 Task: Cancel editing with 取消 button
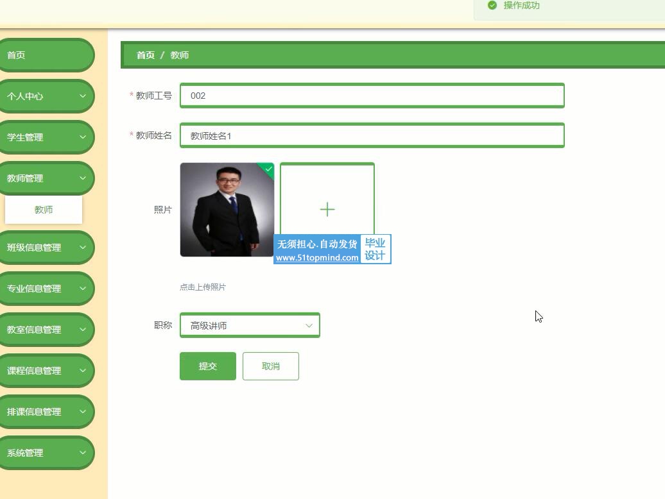click(x=271, y=366)
